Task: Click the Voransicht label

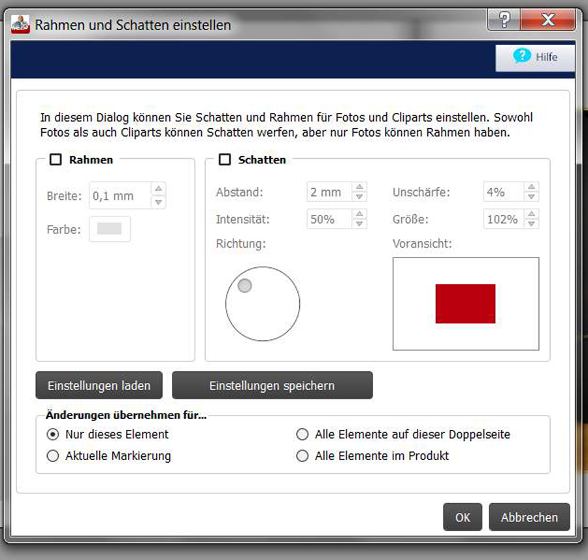Action: pos(422,244)
